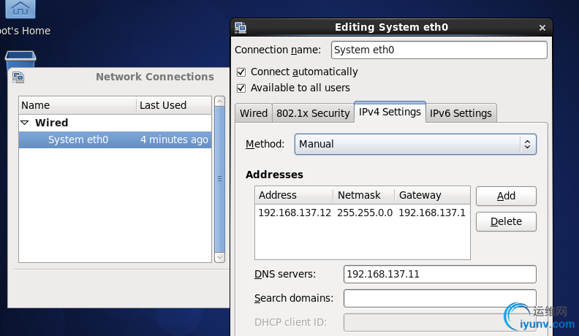
Task: Click the Connection name text field
Action: (x=439, y=50)
